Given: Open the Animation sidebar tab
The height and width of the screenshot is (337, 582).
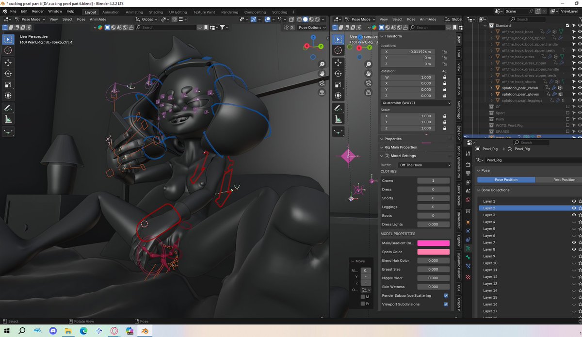Looking at the screenshot, I should (x=459, y=86).
